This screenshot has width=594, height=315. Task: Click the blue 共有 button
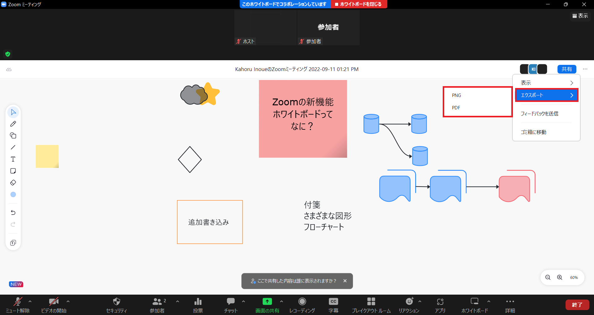[x=566, y=69]
